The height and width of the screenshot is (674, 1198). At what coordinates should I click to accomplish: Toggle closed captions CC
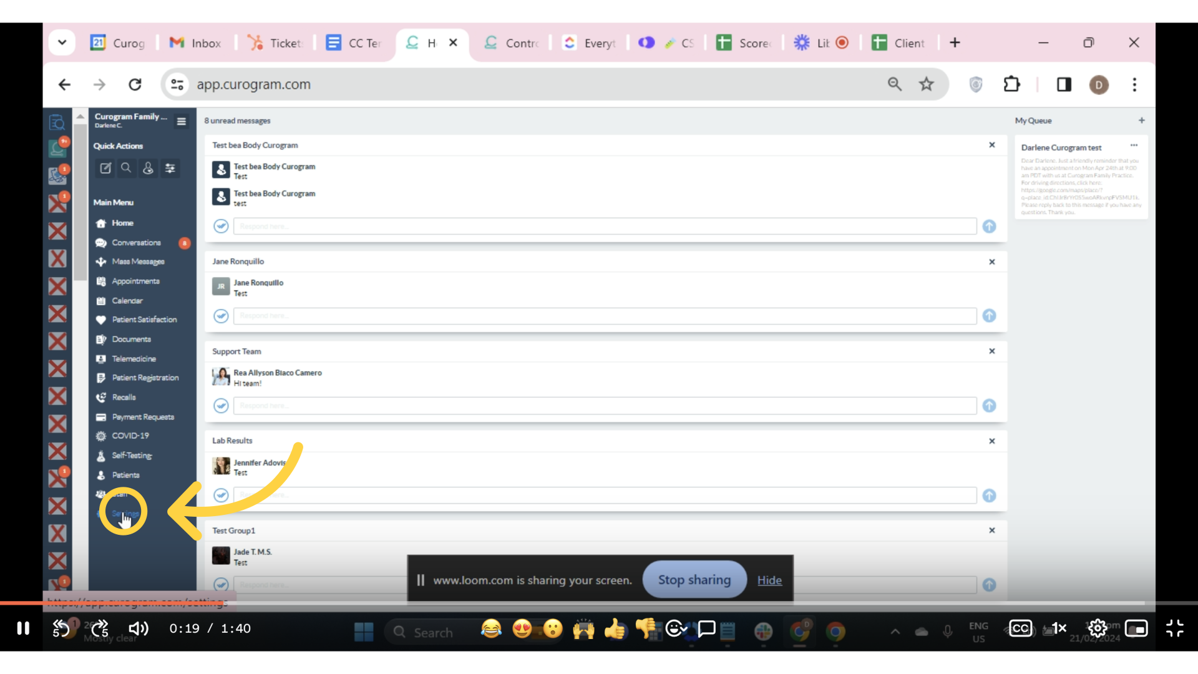pos(1021,628)
